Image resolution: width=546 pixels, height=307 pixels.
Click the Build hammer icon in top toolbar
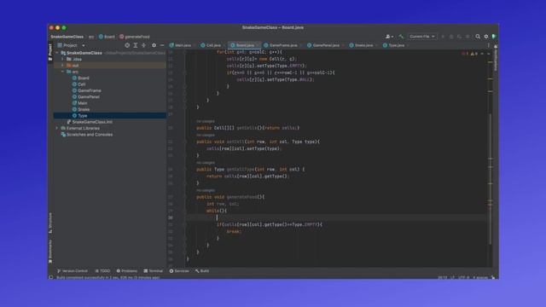point(401,37)
